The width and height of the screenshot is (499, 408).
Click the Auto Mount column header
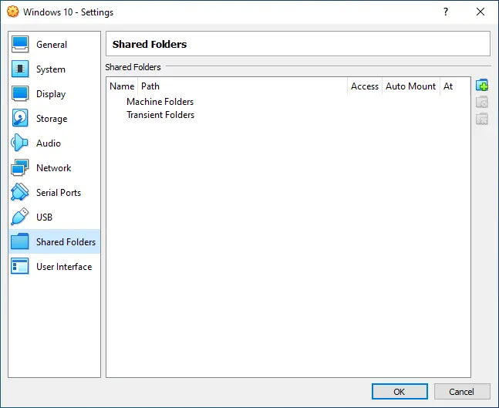[x=411, y=86]
